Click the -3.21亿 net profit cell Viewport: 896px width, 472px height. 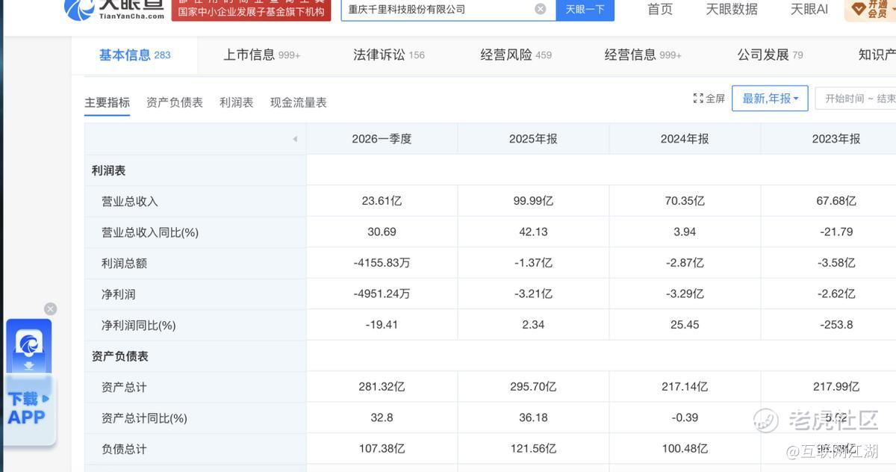point(533,294)
